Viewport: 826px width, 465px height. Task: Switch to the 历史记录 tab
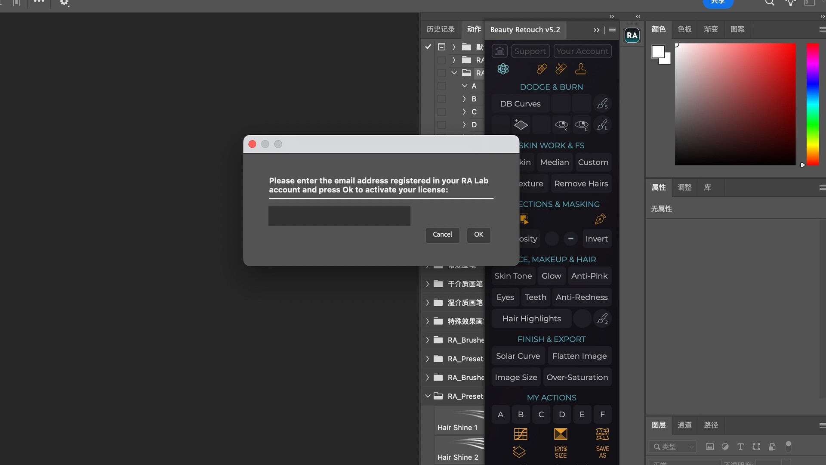440,29
